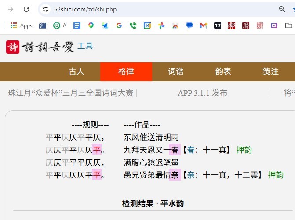
Task: Open the Google Photos pinwheel bookmark
Action: click(x=161, y=25)
